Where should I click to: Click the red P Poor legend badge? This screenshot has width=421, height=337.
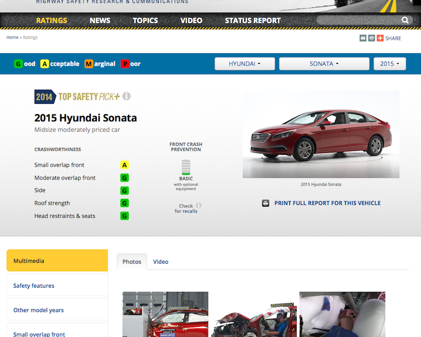[x=125, y=64]
